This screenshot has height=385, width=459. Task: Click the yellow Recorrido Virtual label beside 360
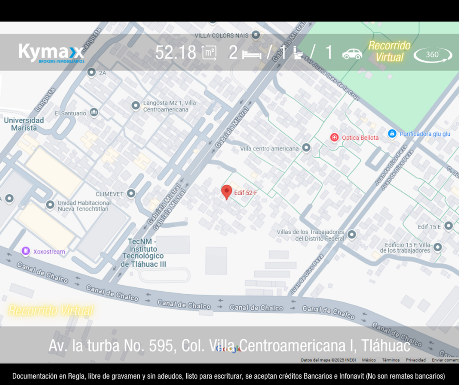[389, 51]
